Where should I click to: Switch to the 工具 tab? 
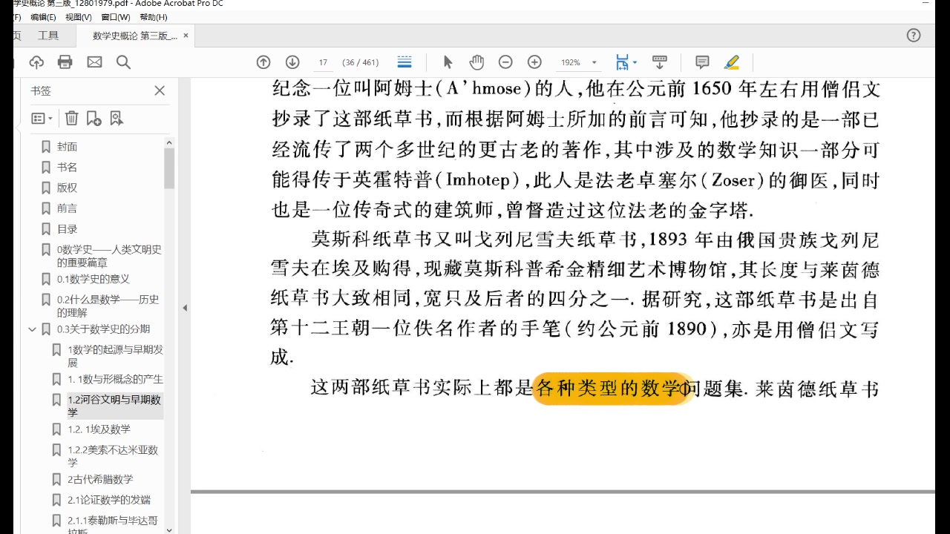[x=48, y=36]
